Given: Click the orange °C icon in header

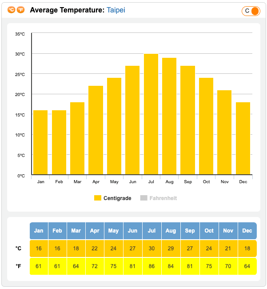Looking at the screenshot, I should (12, 10).
